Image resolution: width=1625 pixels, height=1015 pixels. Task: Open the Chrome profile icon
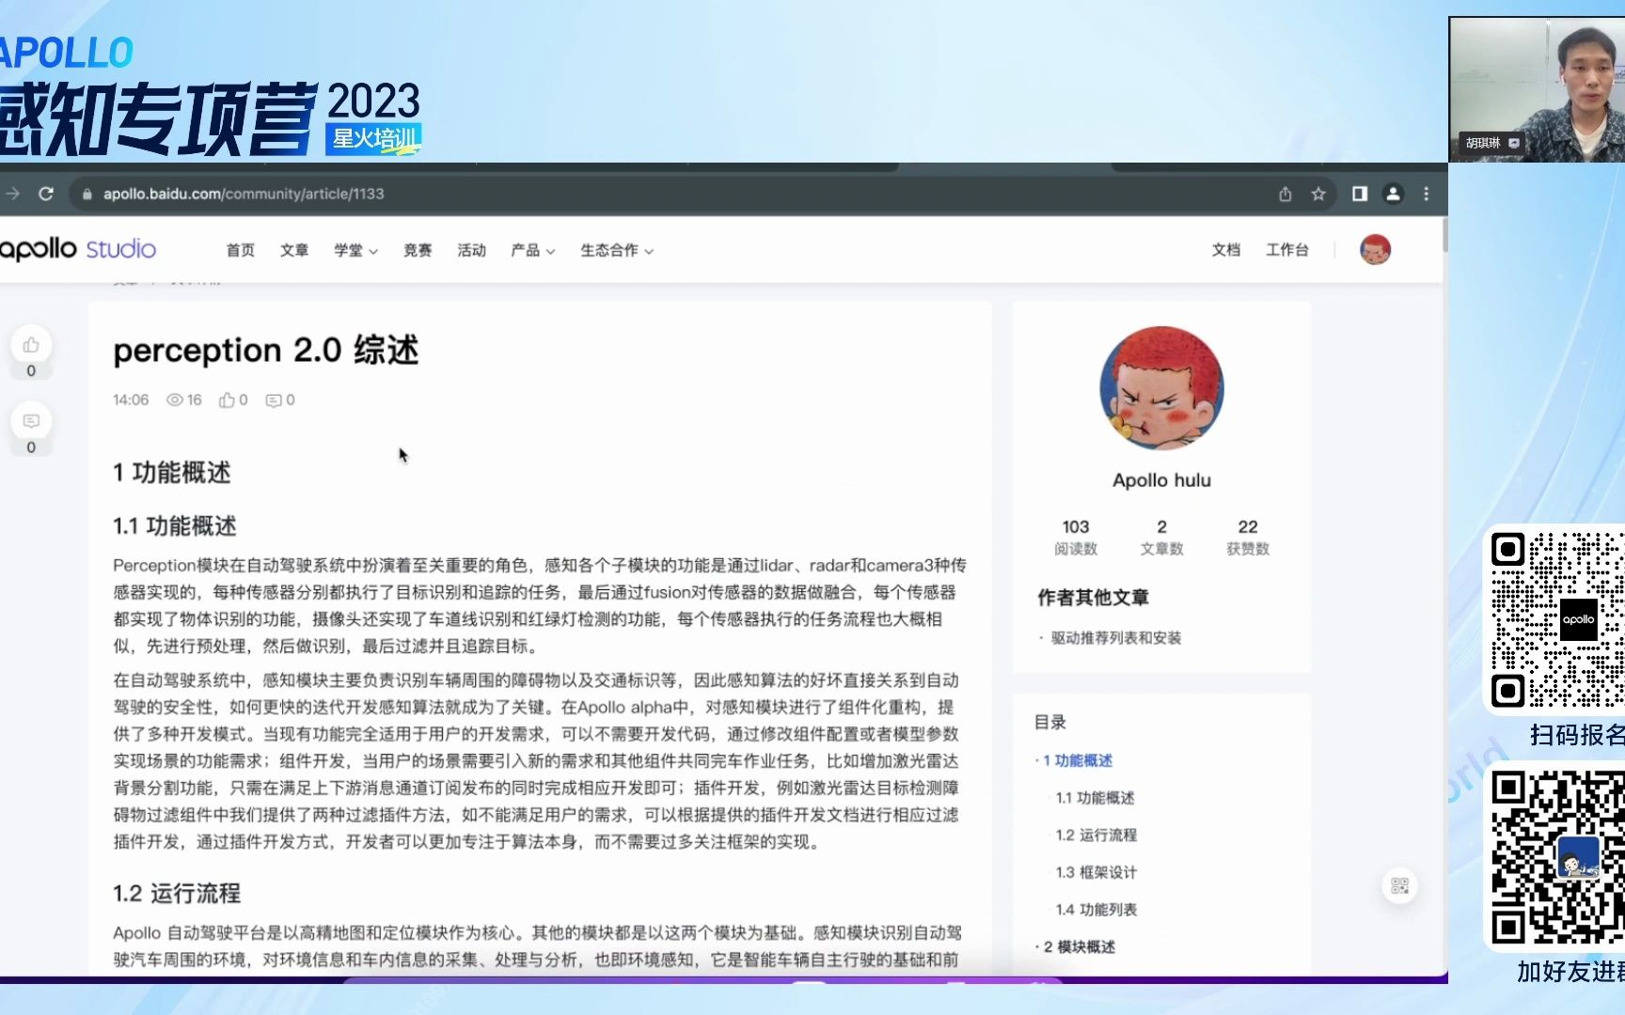tap(1393, 194)
